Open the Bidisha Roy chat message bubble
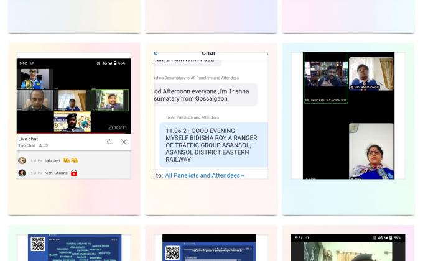Image resolution: width=423 pixels, height=261 pixels. tap(213, 144)
